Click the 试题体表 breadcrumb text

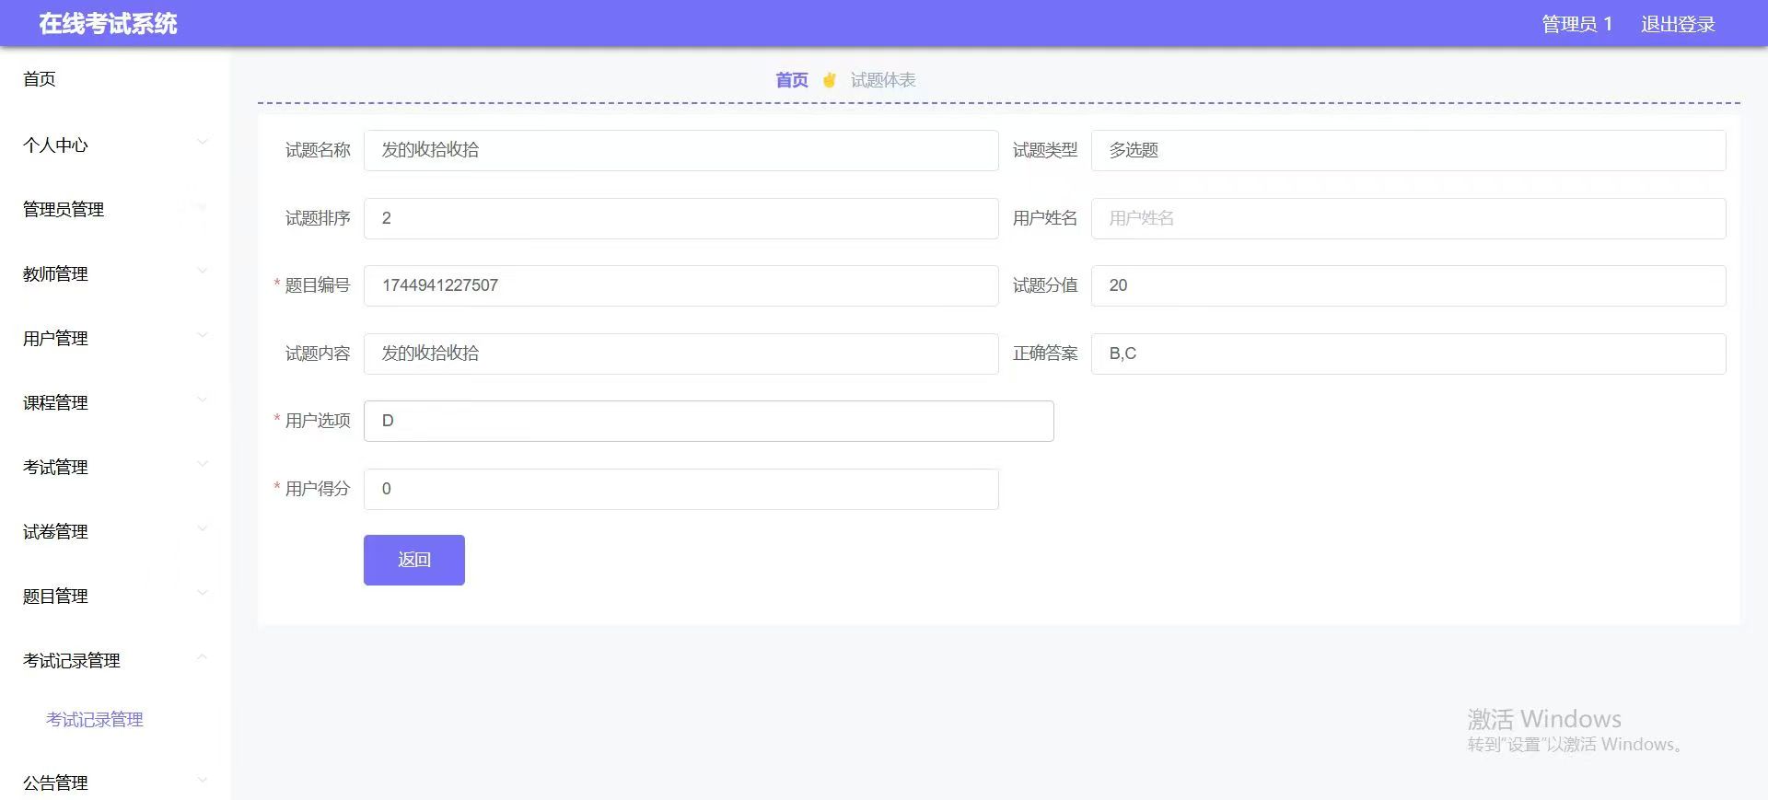883,80
